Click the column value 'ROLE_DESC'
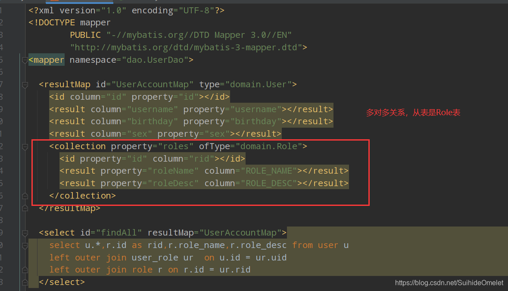508x291 pixels. [x=269, y=184]
